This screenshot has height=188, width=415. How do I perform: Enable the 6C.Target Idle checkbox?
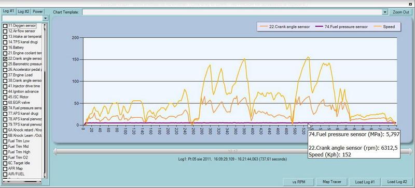click(x=5, y=163)
